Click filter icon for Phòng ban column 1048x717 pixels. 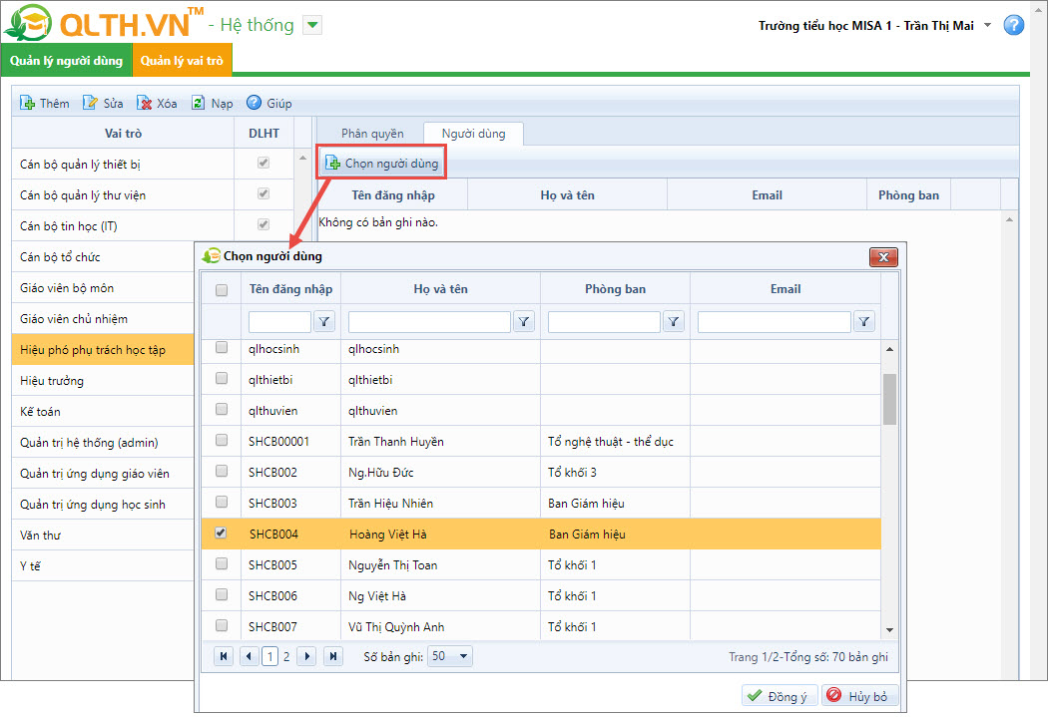point(674,321)
